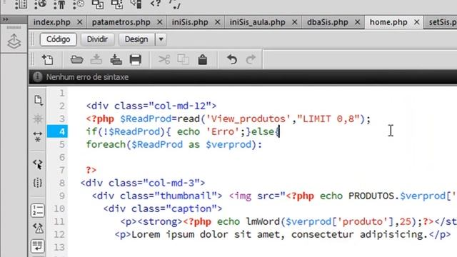This screenshot has height=257, width=457.
Task: Switch to Dividir split view
Action: pos(97,39)
